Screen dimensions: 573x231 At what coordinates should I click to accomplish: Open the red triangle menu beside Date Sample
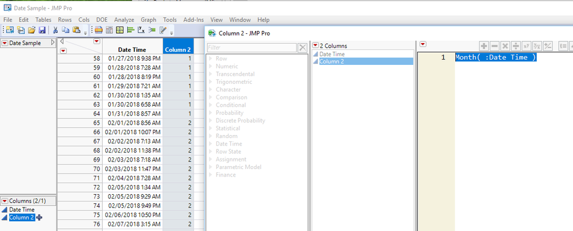point(5,43)
